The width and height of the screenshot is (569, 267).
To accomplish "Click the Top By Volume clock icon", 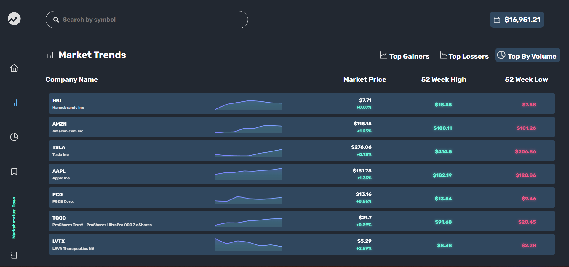I will click(501, 55).
